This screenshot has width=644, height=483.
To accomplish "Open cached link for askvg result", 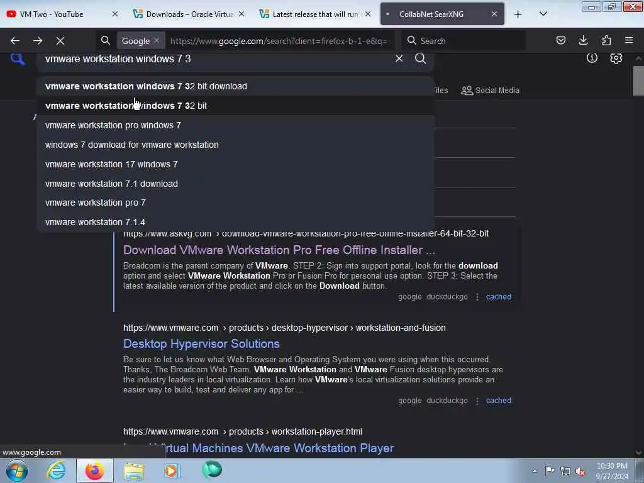I will tap(499, 297).
